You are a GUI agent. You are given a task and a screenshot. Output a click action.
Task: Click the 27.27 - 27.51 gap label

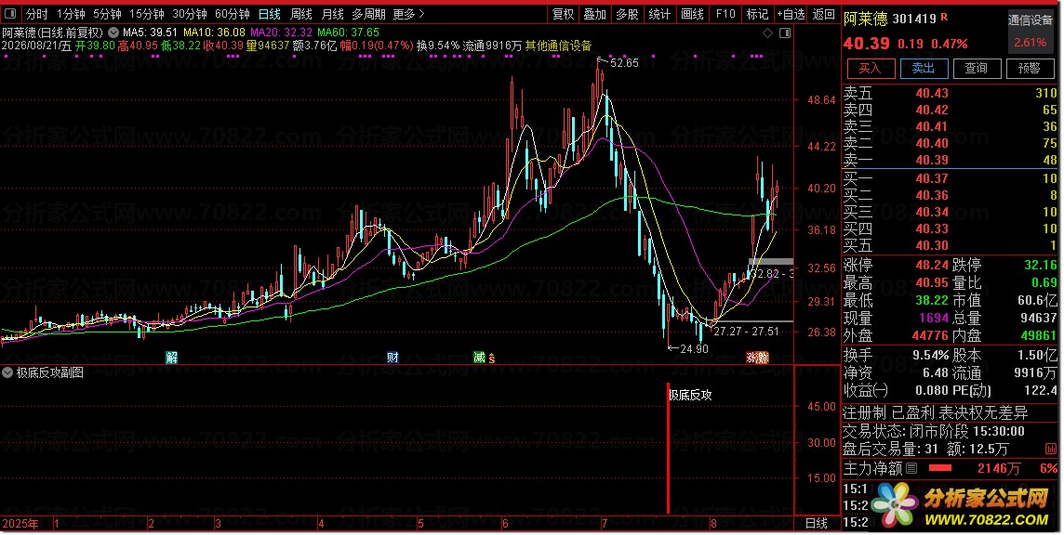(746, 332)
